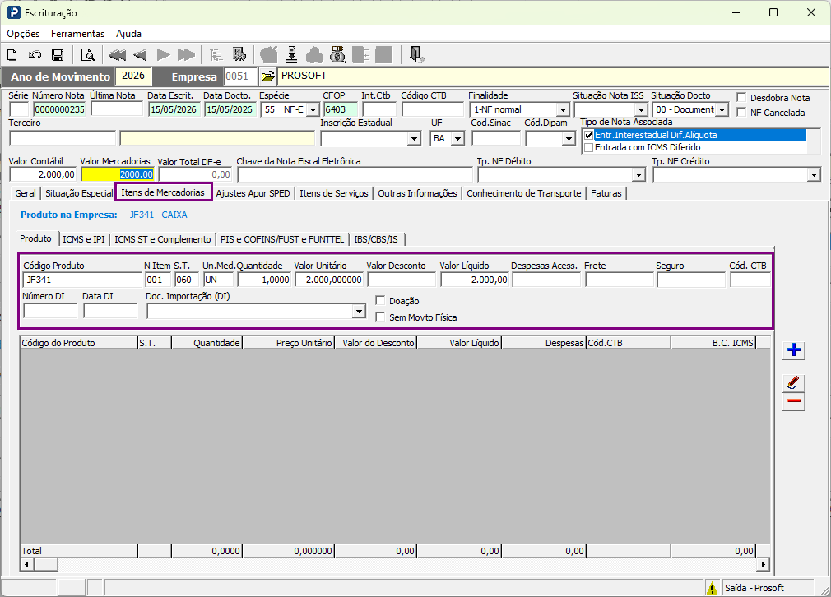This screenshot has width=831, height=597.
Task: Click the exit door toolbar icon
Action: coord(416,55)
